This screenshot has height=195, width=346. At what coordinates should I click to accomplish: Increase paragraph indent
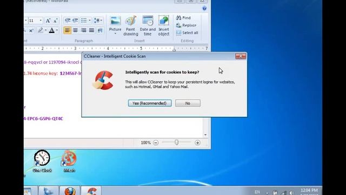[75, 21]
